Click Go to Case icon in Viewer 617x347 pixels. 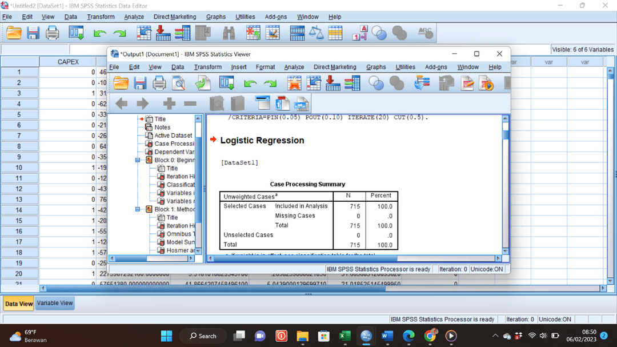point(314,83)
